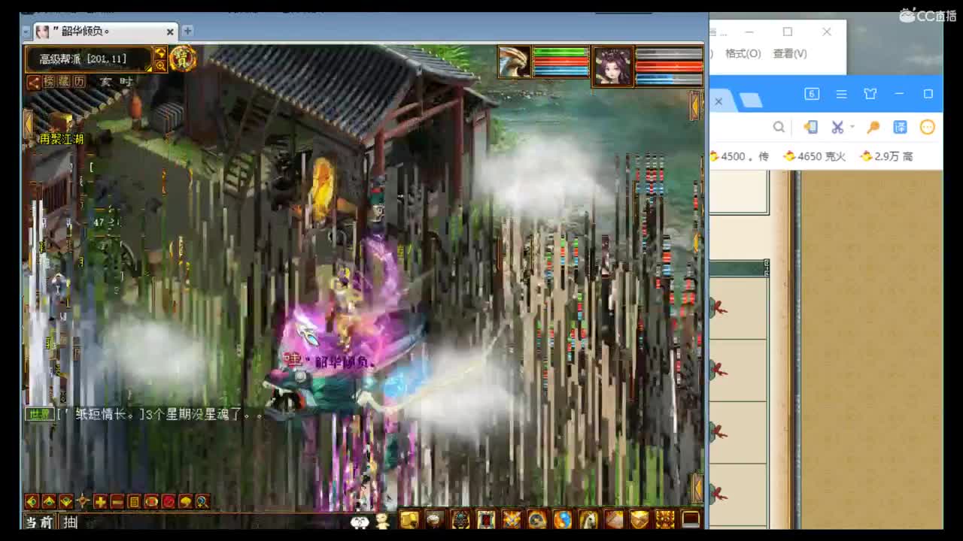Click the third chat control down-arrow icon
Viewport: 963px width, 541px height.
[x=66, y=501]
